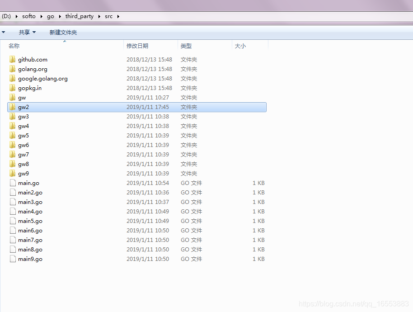Screen dimensions: 413x312
Task: Click the golang.org folder icon
Action: [x=12, y=69]
